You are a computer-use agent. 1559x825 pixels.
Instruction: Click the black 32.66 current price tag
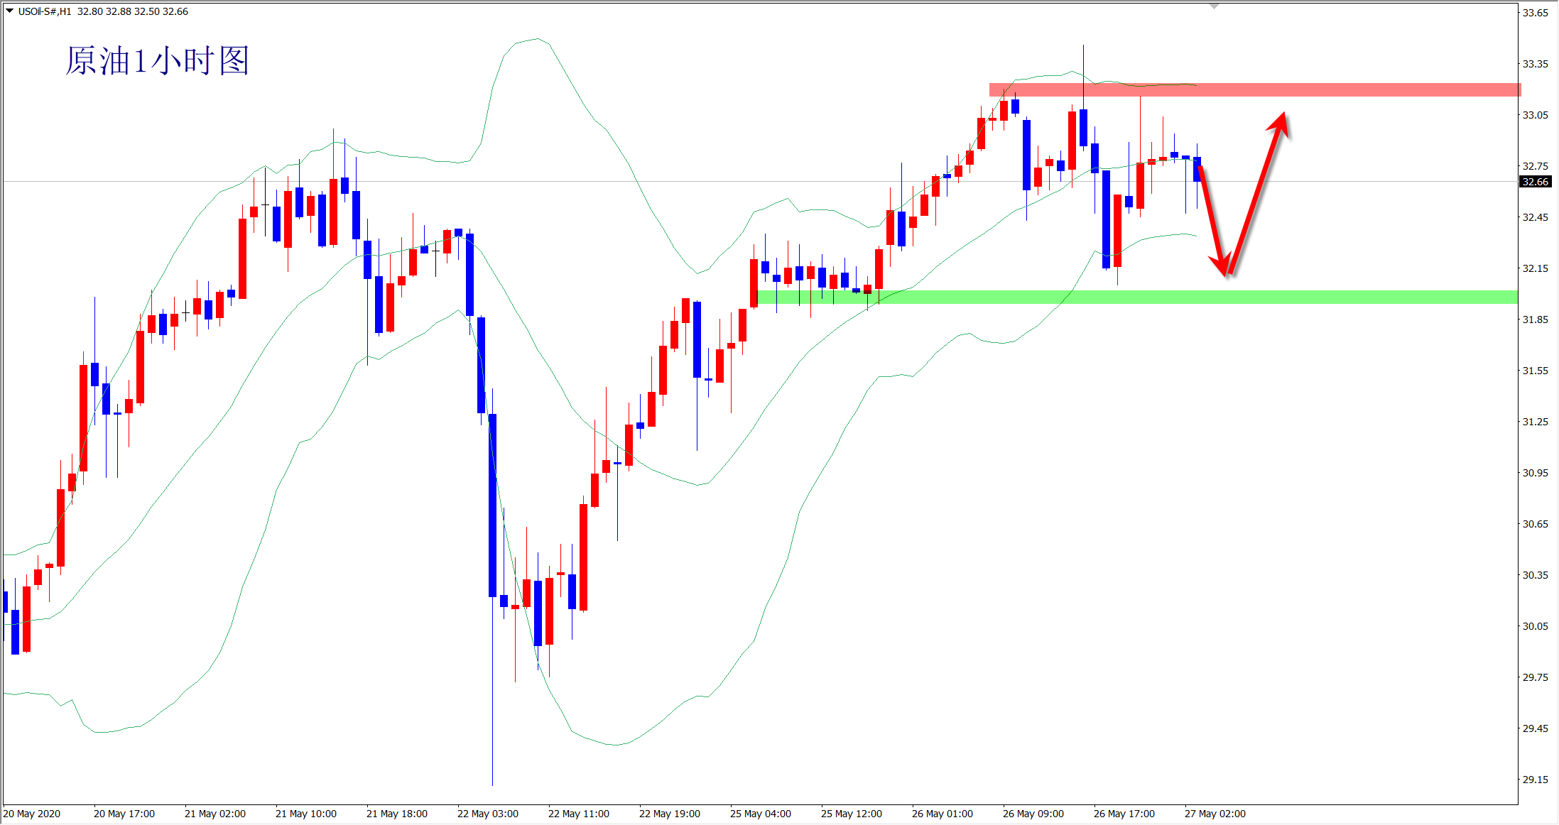coord(1535,182)
